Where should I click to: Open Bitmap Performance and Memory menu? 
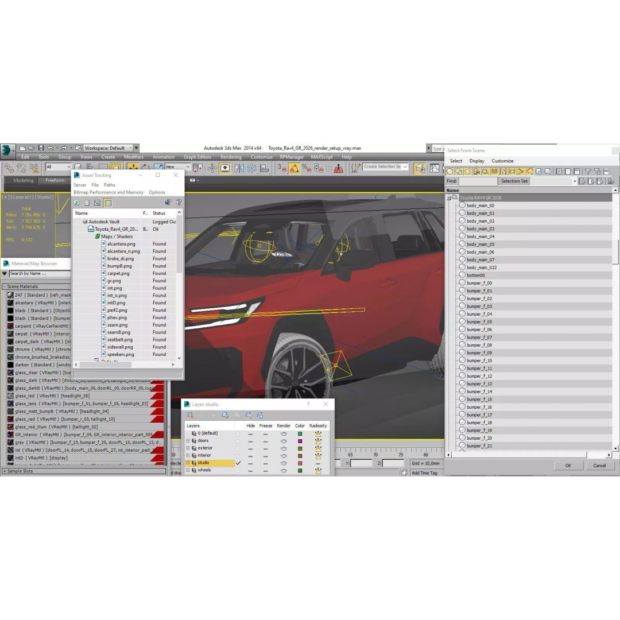pos(108,192)
